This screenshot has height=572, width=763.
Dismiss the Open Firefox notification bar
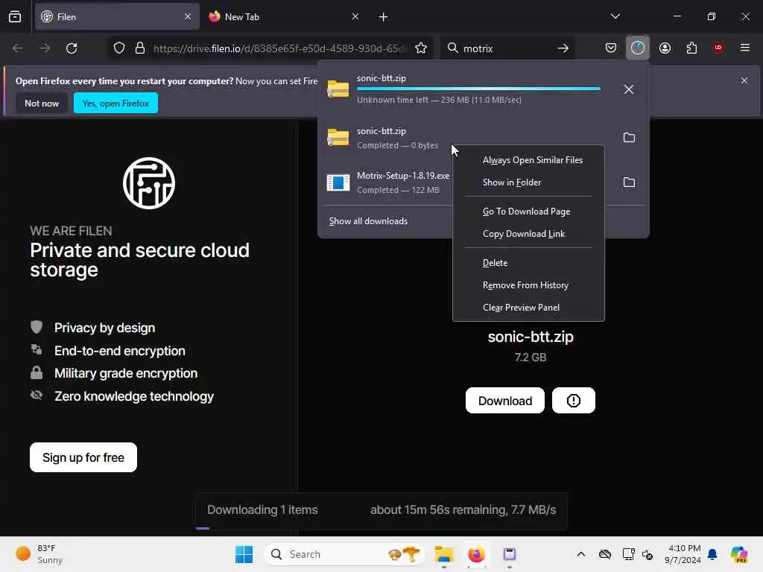click(744, 80)
